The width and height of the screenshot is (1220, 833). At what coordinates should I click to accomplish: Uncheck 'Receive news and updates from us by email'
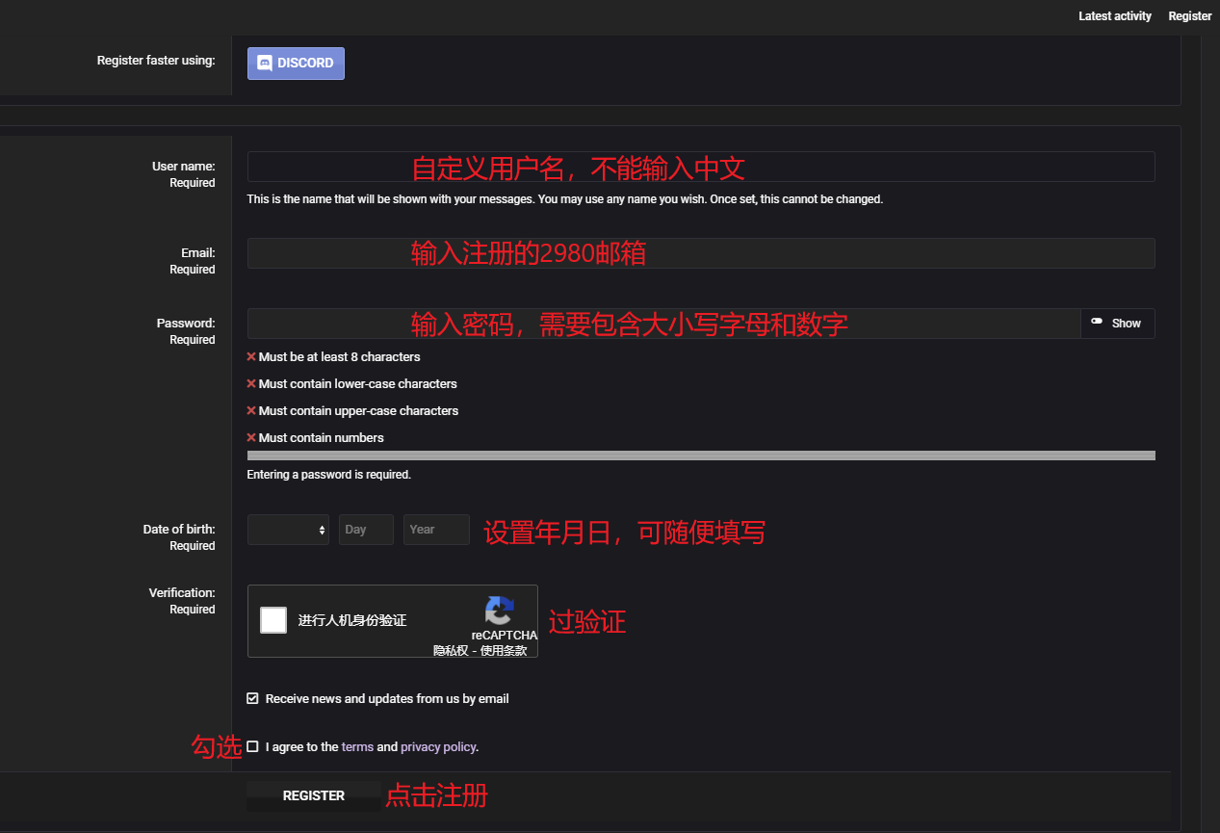252,698
